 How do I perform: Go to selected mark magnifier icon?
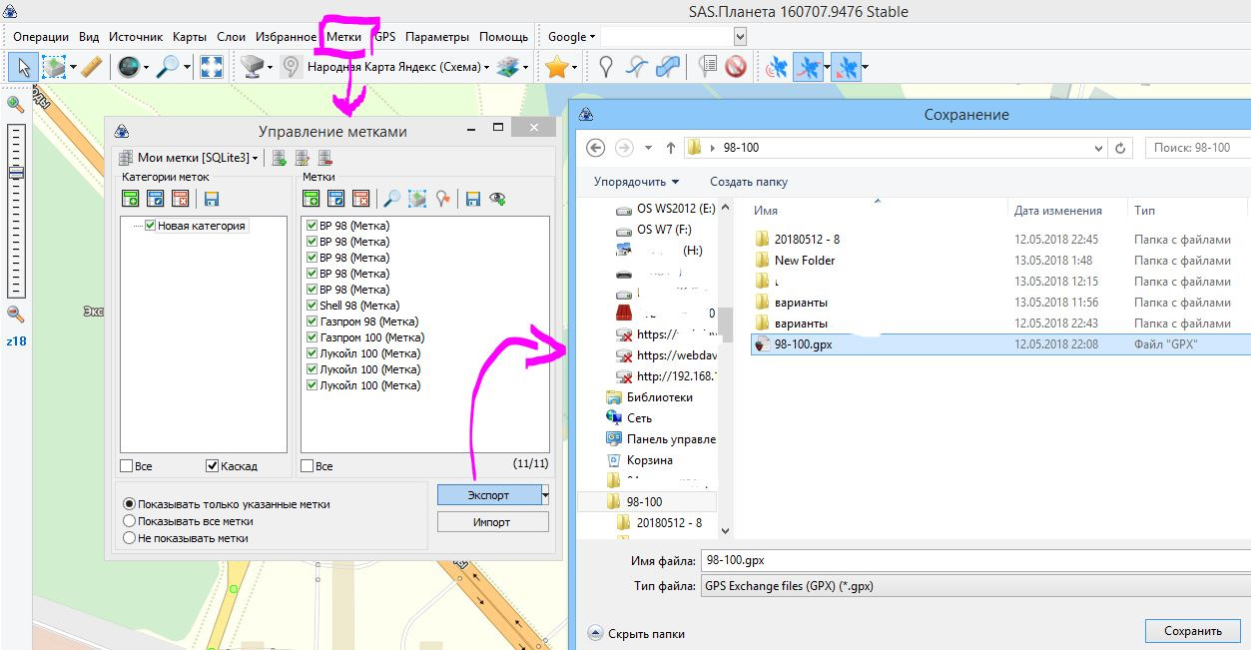[x=392, y=199]
